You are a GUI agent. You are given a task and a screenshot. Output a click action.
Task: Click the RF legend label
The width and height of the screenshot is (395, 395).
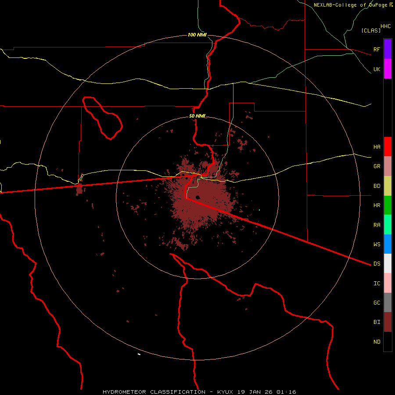(x=377, y=49)
